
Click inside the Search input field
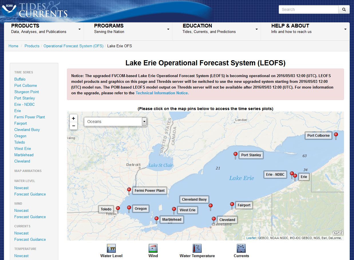(x=308, y=9)
